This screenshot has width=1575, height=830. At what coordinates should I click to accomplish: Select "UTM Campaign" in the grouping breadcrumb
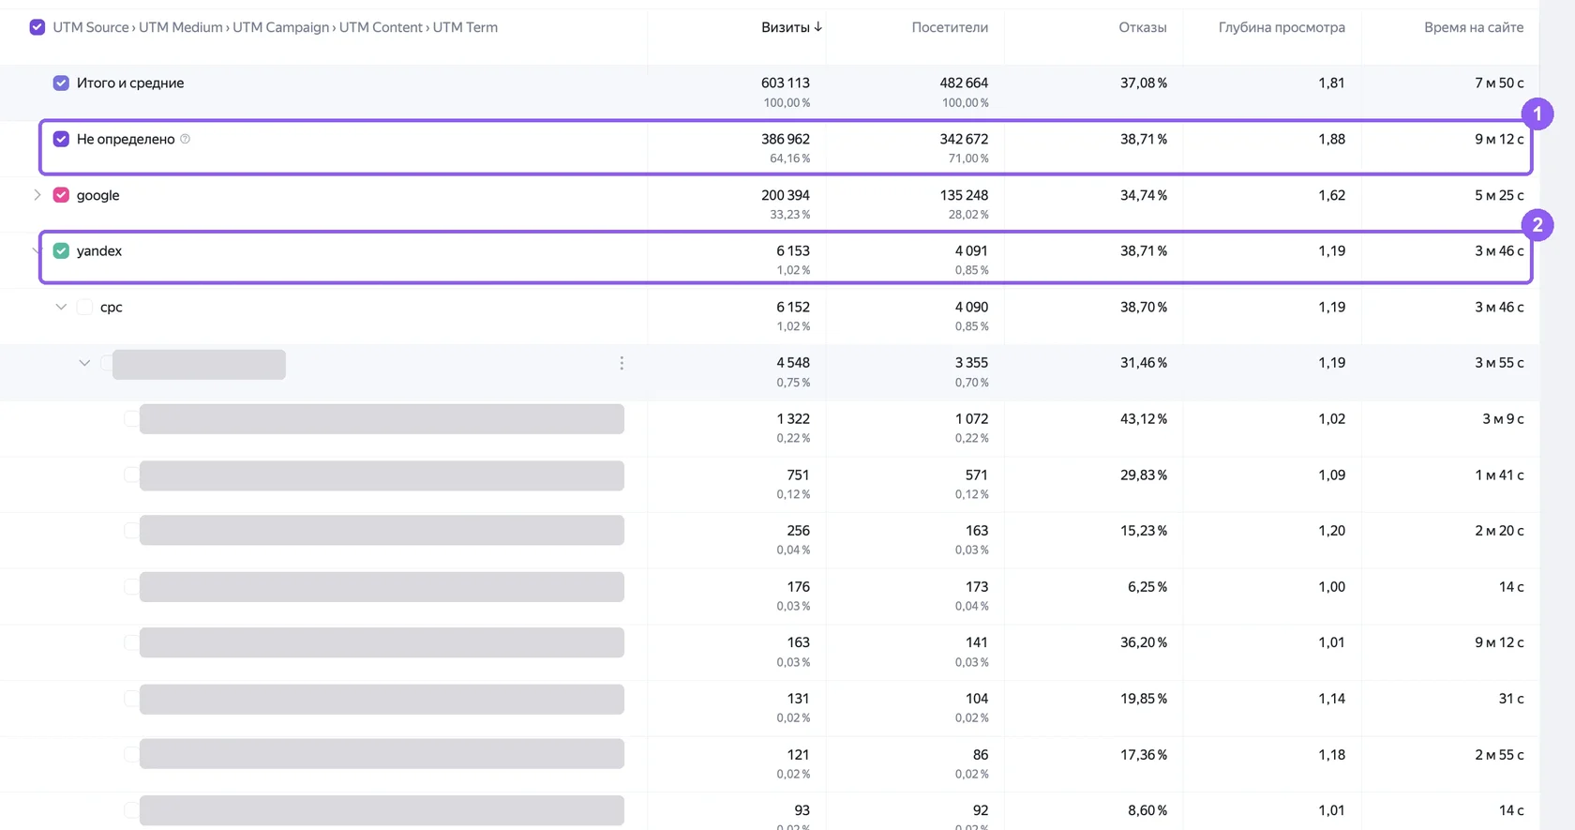pyautogui.click(x=281, y=27)
